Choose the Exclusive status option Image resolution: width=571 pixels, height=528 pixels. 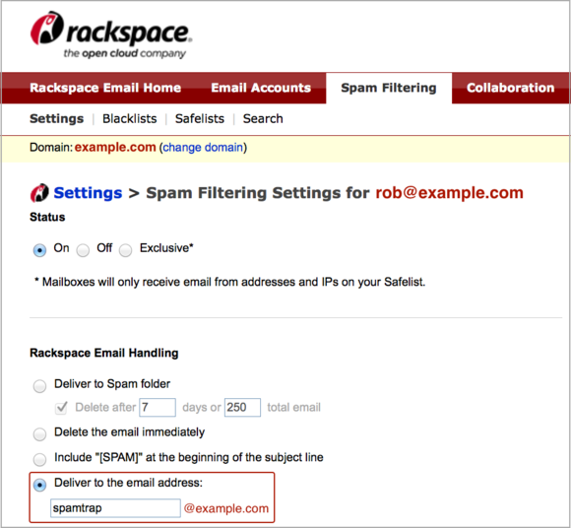click(126, 250)
